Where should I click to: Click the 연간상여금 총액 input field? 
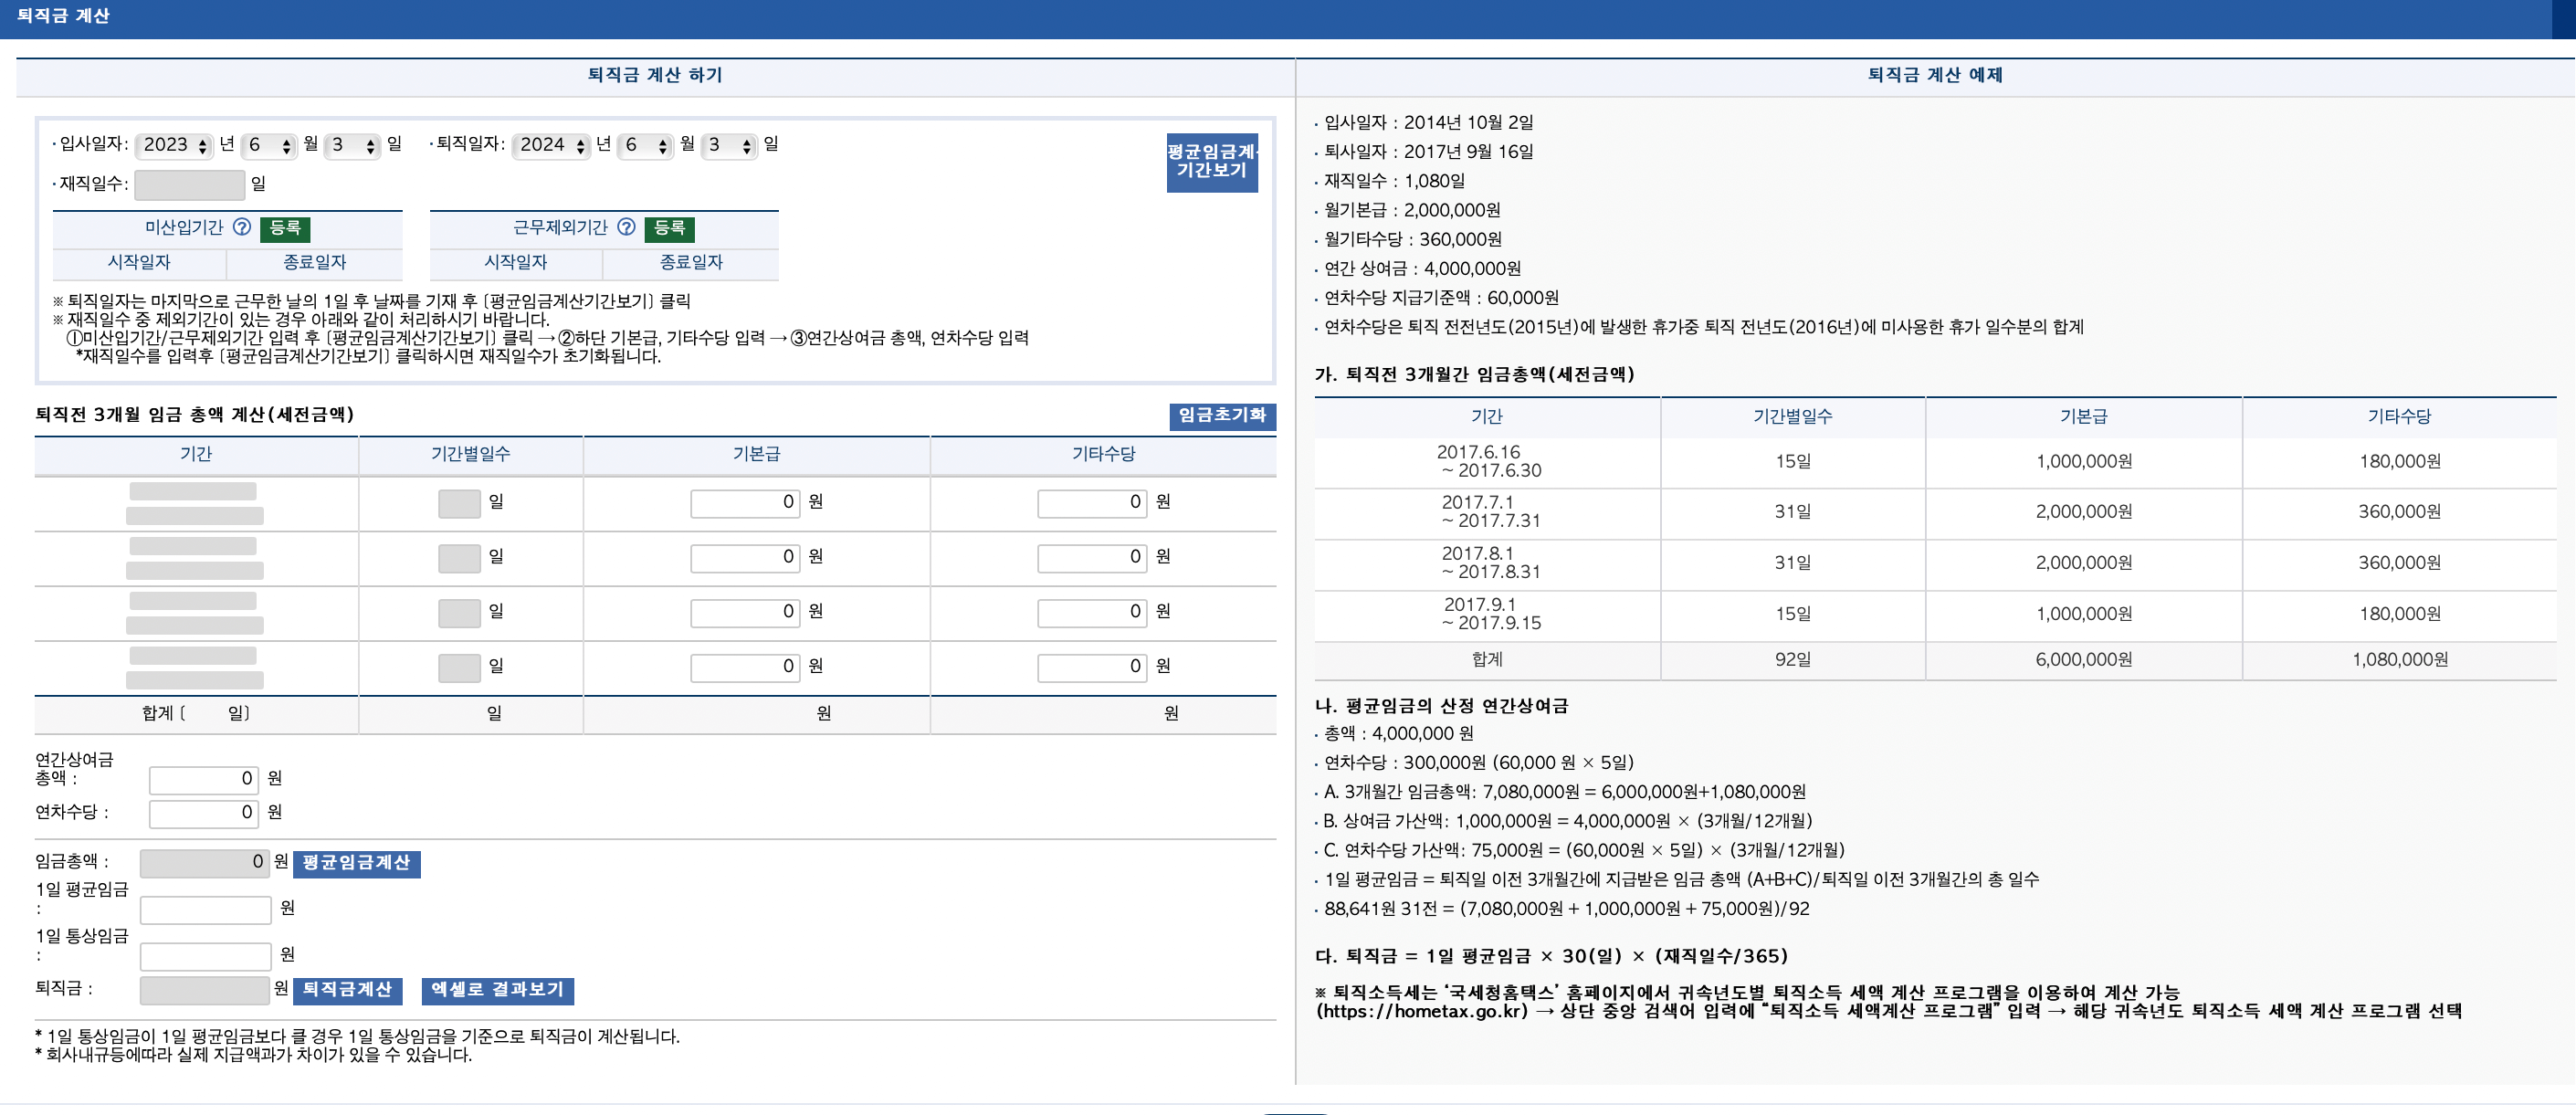click(x=203, y=779)
